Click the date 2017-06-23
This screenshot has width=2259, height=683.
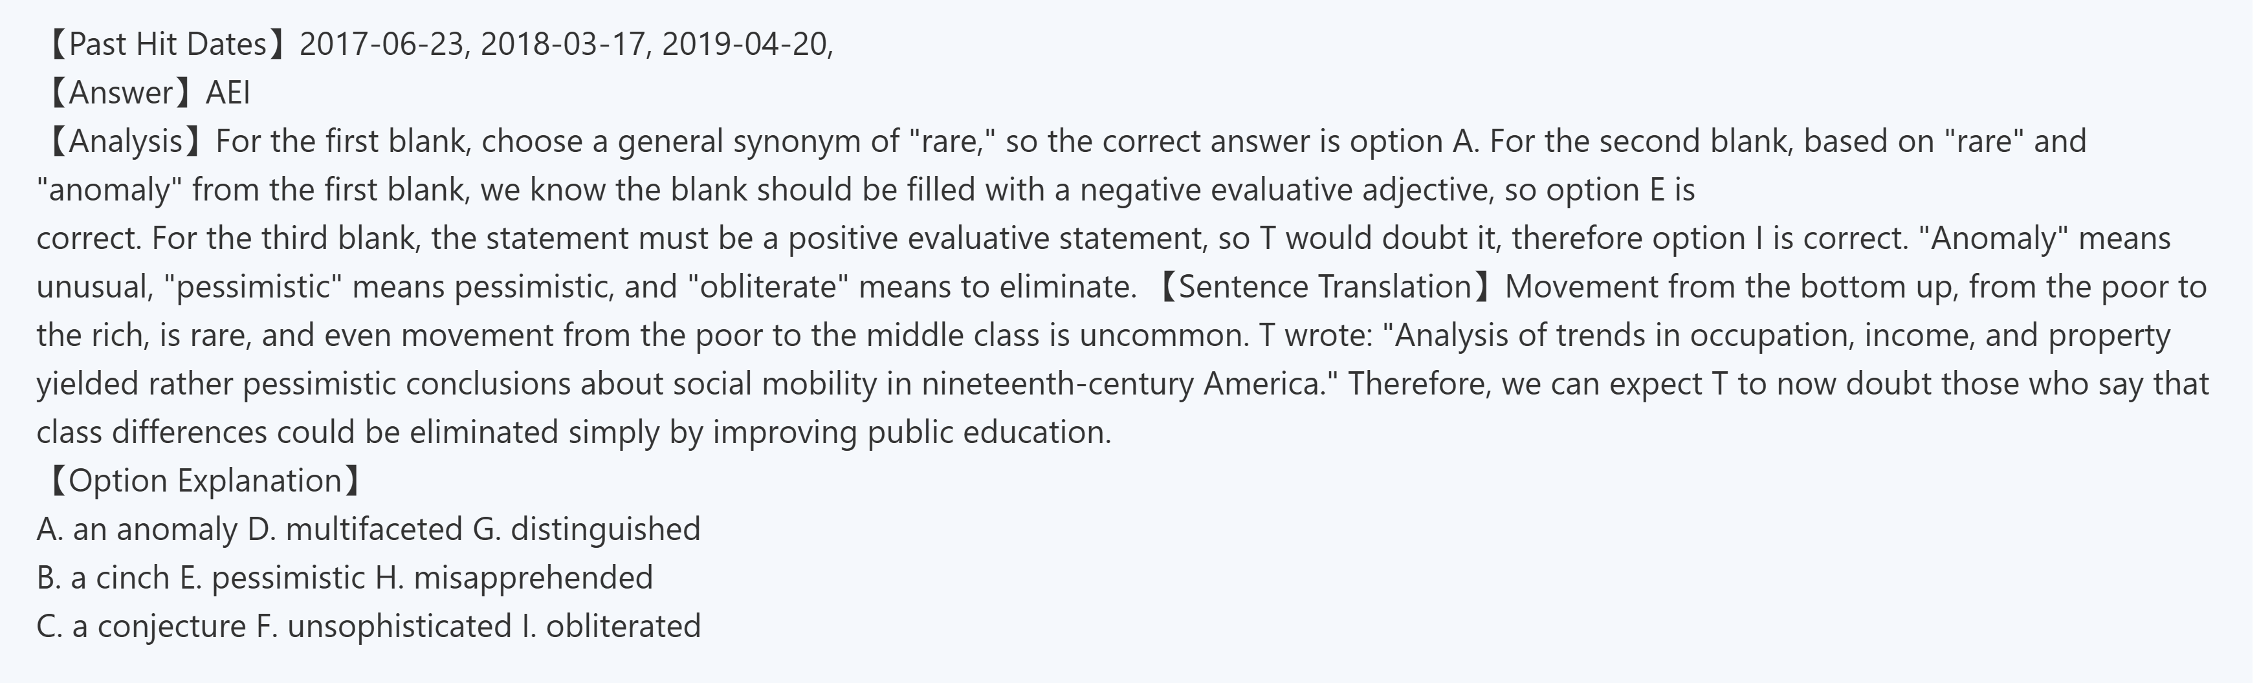tap(383, 44)
